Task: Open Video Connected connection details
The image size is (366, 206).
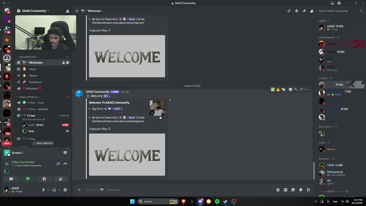Action: [23, 162]
